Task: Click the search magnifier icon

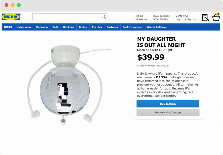Action: 104,17
